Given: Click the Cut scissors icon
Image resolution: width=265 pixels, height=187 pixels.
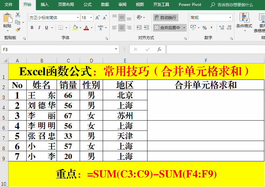Looking at the screenshot, I should click(18, 15).
